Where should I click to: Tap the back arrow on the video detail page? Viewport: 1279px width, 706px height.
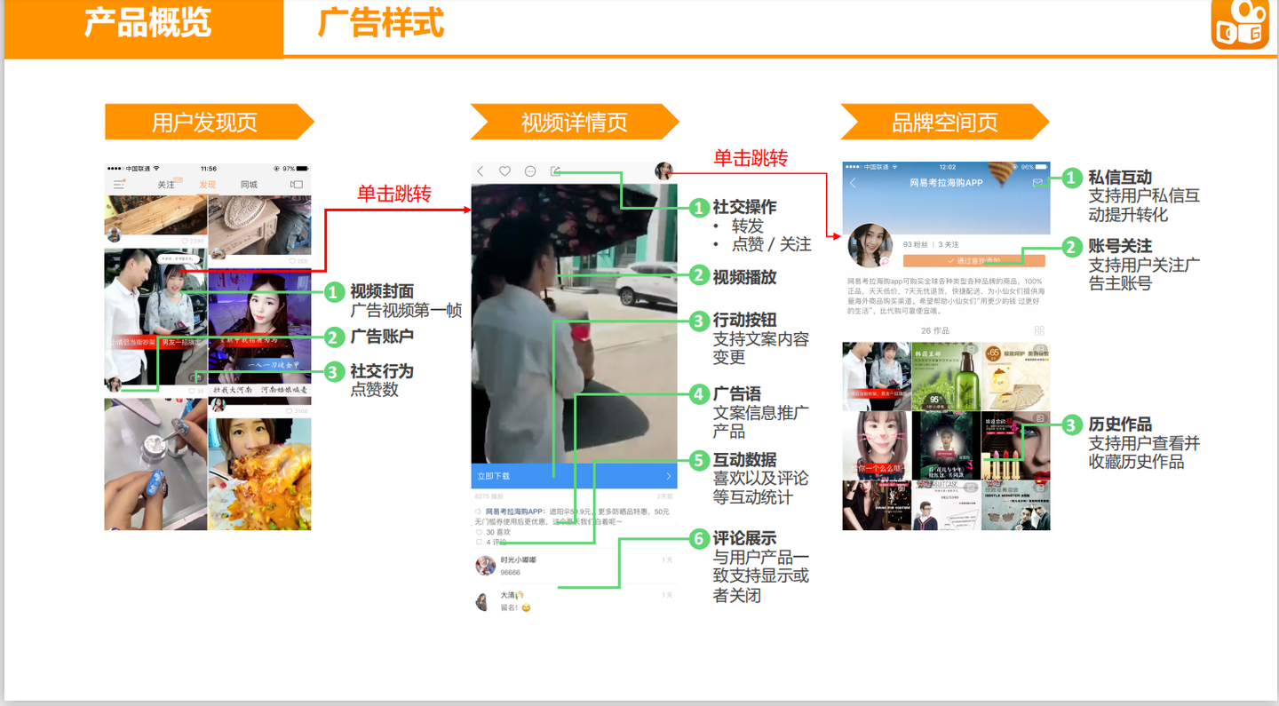coord(480,171)
